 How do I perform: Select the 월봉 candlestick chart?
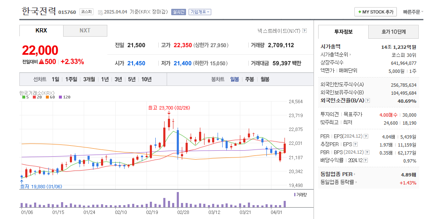pyautogui.click(x=265, y=79)
